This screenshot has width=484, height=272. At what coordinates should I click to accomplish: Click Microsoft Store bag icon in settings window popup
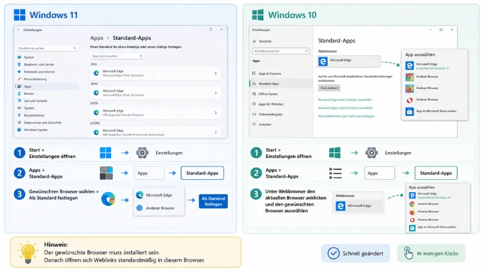pos(410,112)
